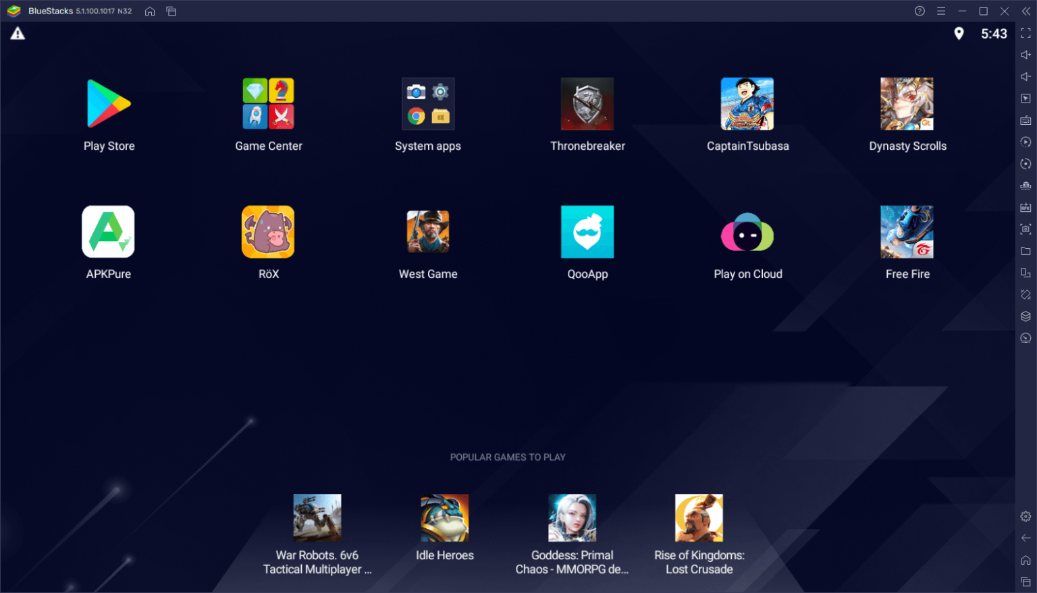Toggle Eco mode in the sidebar
Viewport: 1037px width, 593px height.
[x=1026, y=337]
